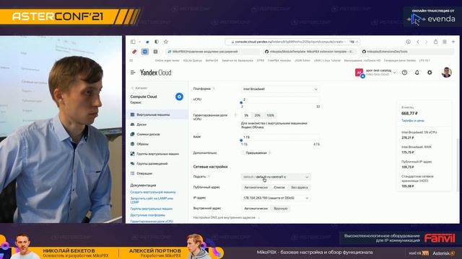Viewport: 462px width, 259px height.
Task: Open the Платформа Intel Broadwell dropdown
Action: click(280, 89)
